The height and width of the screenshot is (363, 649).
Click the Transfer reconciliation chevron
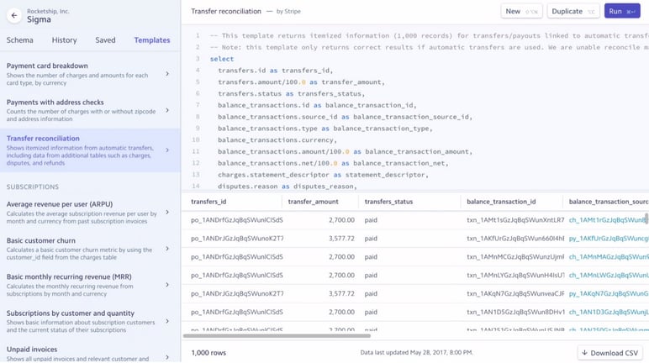pyautogui.click(x=167, y=150)
